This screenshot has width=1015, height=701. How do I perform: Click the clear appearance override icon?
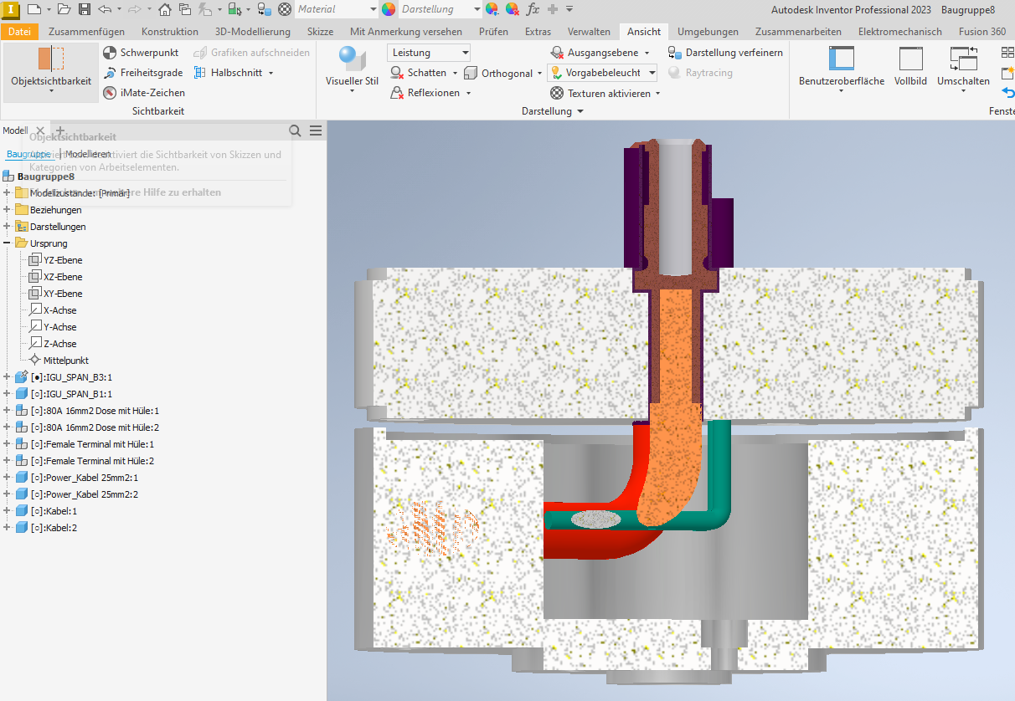[x=513, y=9]
